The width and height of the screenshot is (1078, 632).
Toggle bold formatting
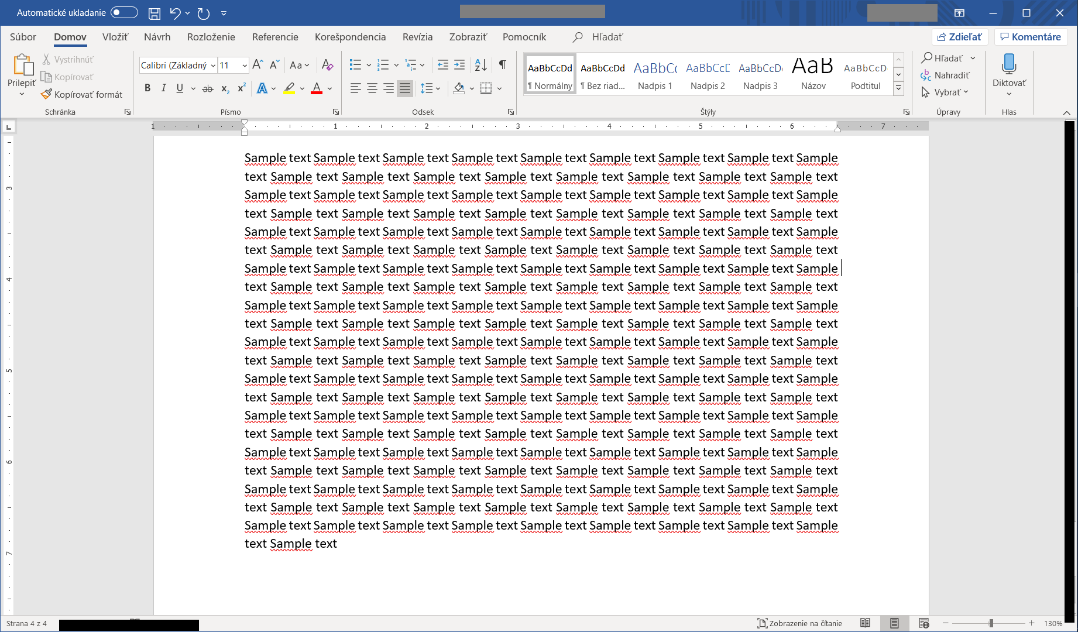coord(147,88)
